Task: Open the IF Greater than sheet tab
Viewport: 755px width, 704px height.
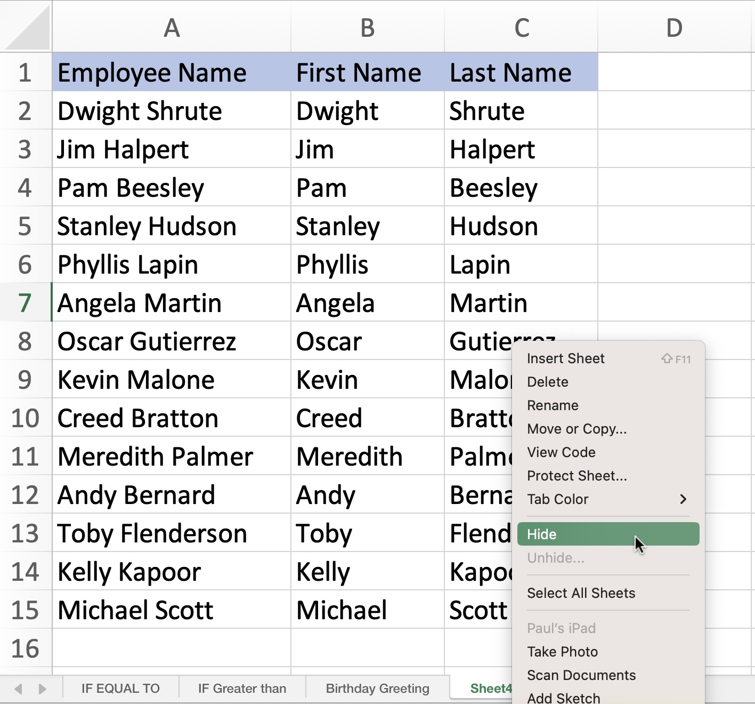Action: [x=242, y=689]
